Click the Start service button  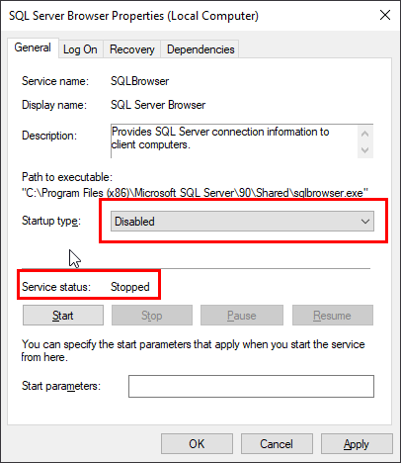(x=63, y=316)
